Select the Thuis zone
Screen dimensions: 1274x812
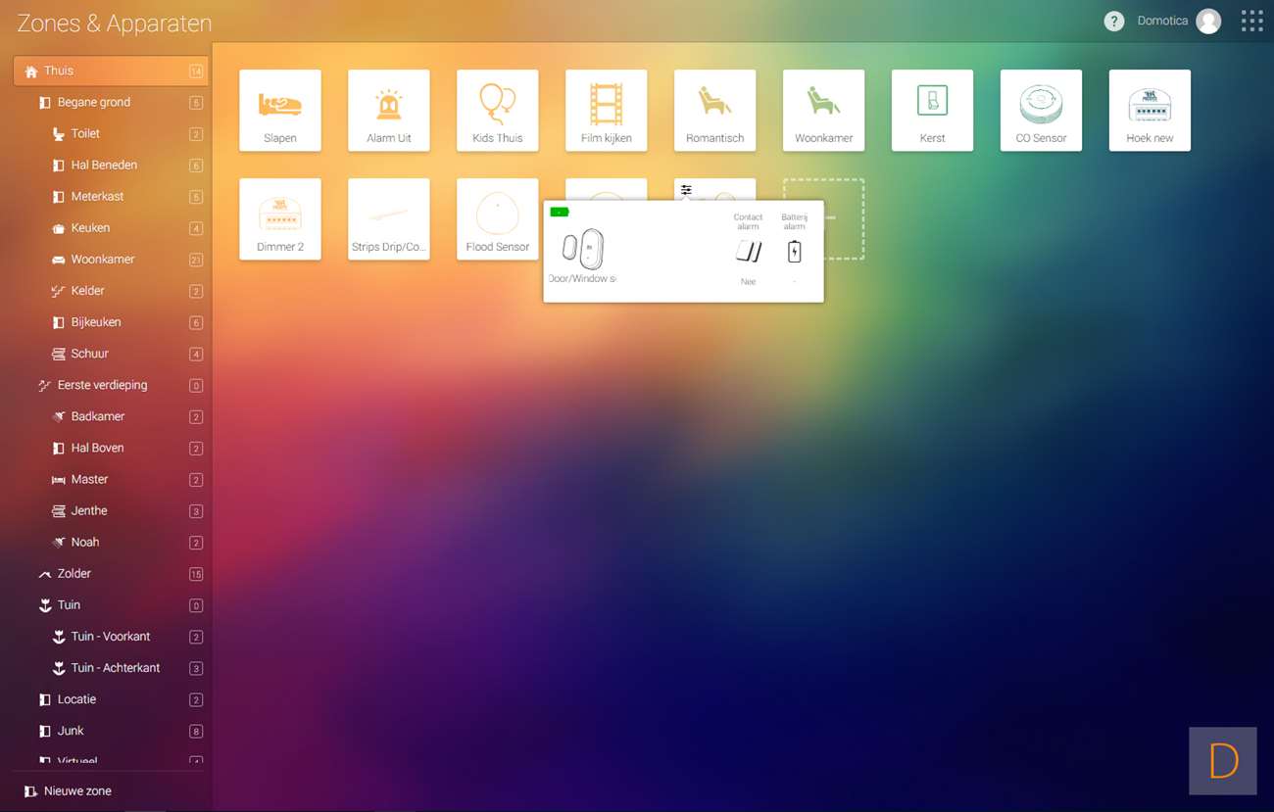tap(59, 71)
